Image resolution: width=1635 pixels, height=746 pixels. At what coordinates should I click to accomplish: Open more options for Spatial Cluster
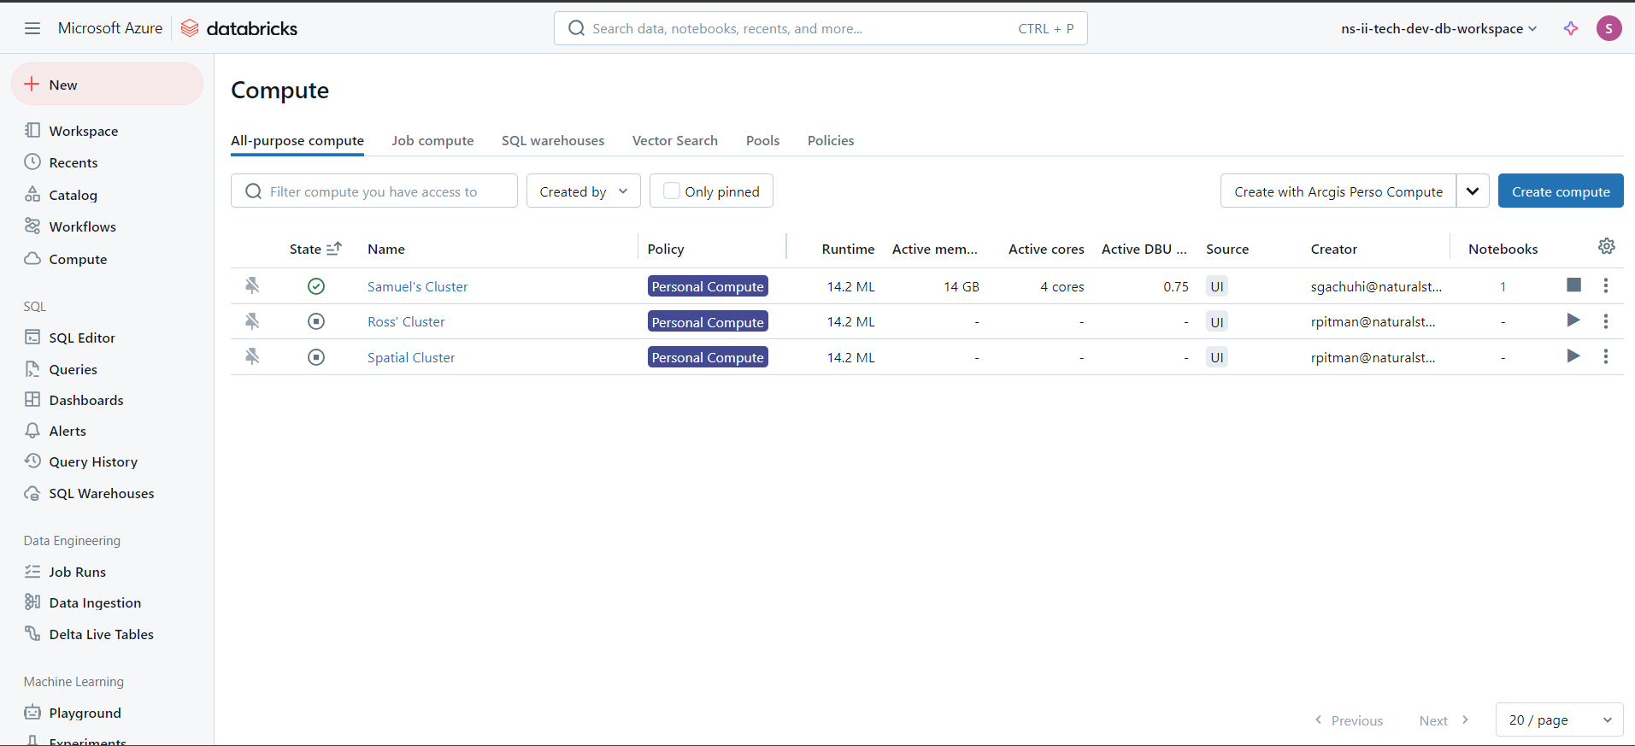[x=1606, y=356]
